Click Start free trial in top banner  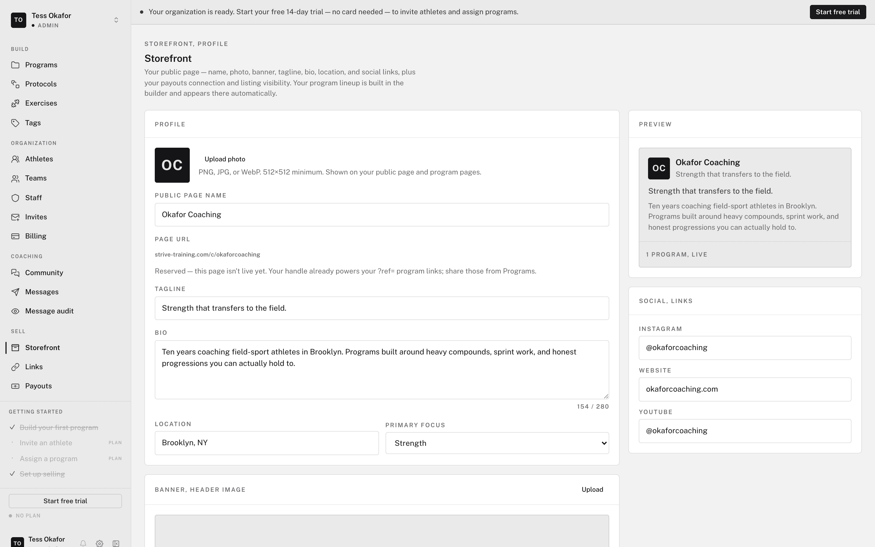coord(838,12)
